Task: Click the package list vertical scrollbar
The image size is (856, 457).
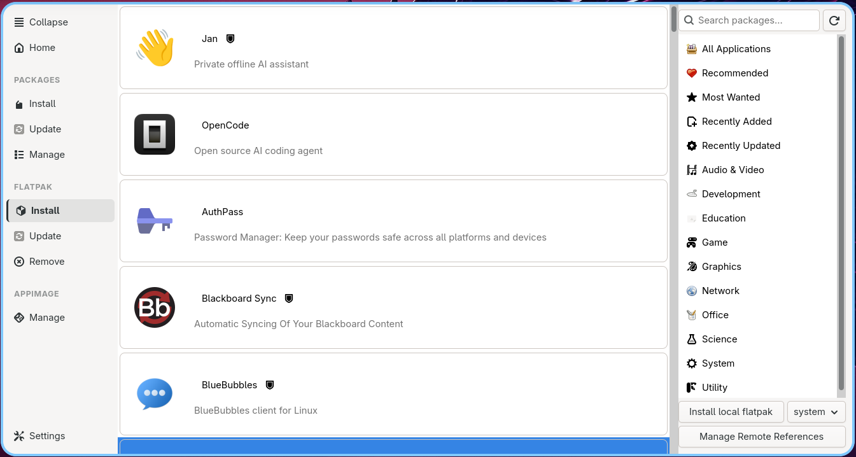Action: [673, 19]
